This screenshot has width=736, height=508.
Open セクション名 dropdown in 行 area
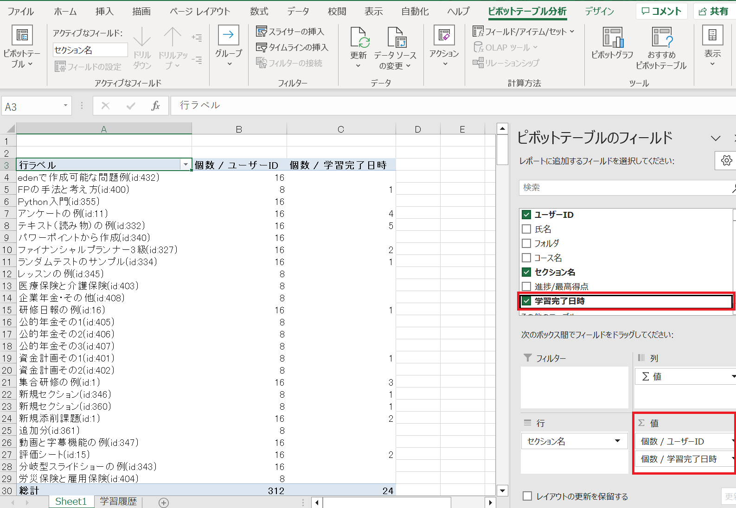[x=617, y=441]
